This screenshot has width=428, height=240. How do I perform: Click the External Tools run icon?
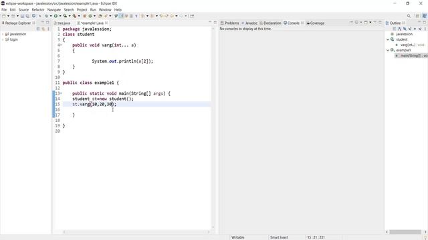[x=74, y=16]
